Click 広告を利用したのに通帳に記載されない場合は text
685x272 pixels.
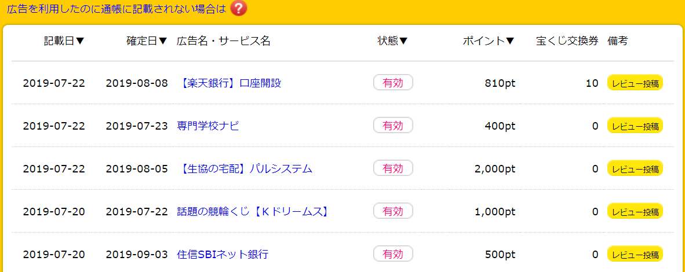tap(116, 8)
